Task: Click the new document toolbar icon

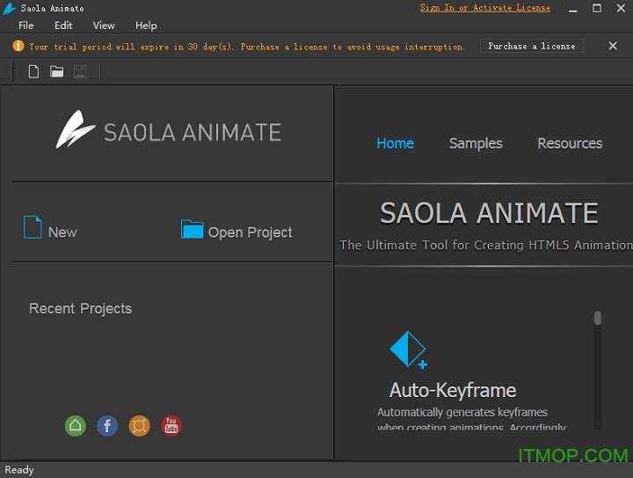Action: (x=33, y=71)
